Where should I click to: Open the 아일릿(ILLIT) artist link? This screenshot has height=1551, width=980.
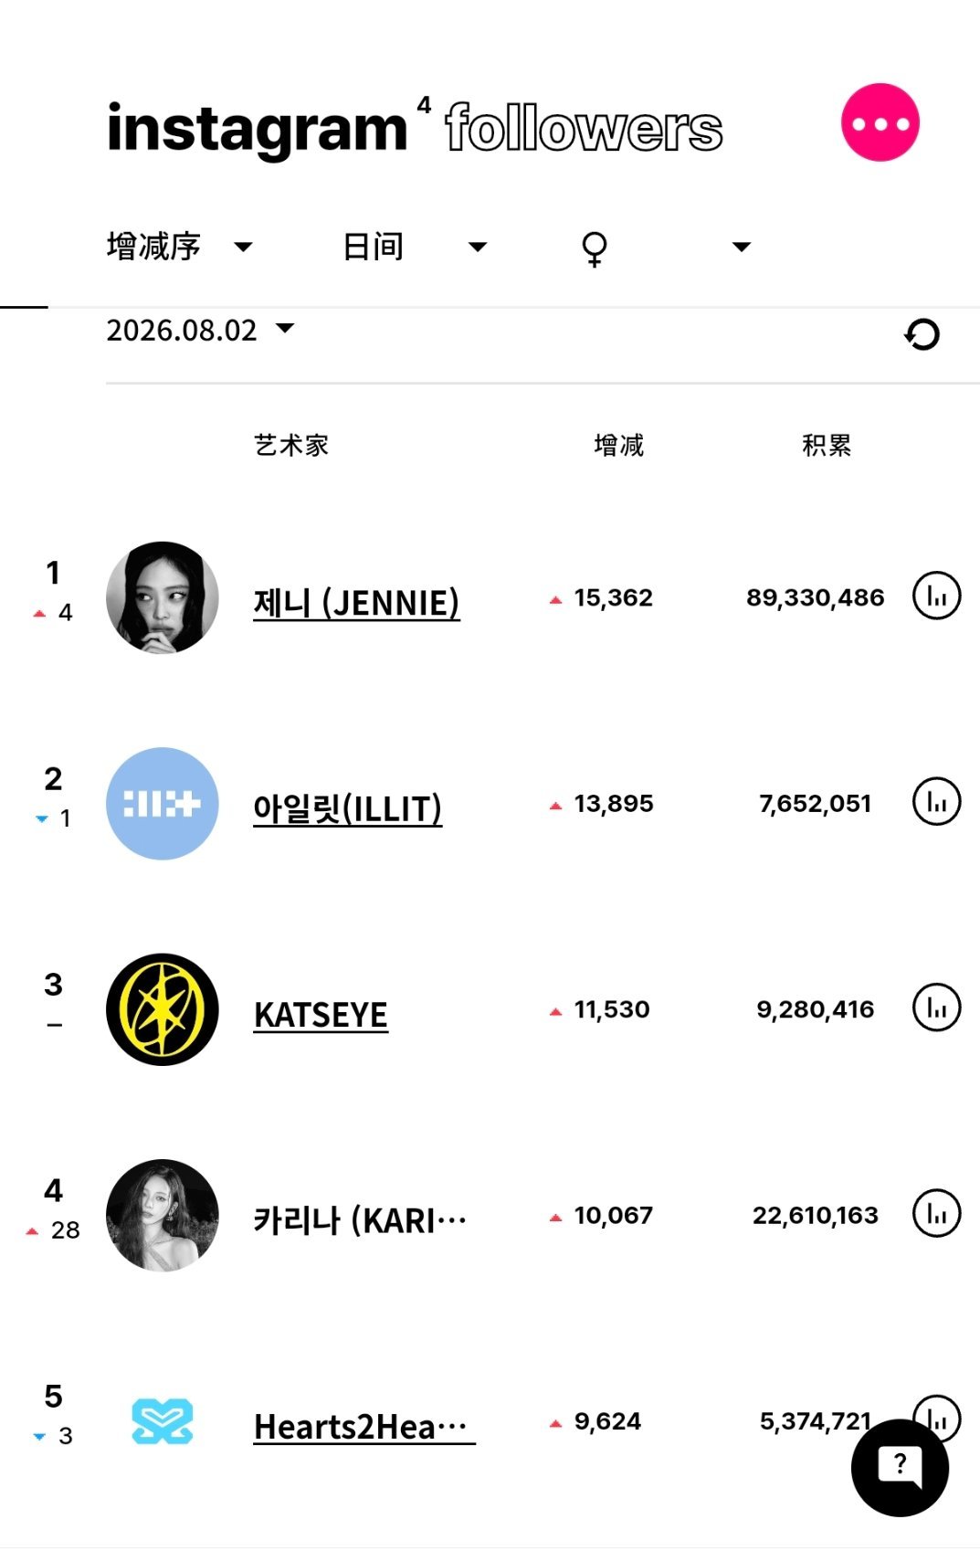pyautogui.click(x=347, y=808)
